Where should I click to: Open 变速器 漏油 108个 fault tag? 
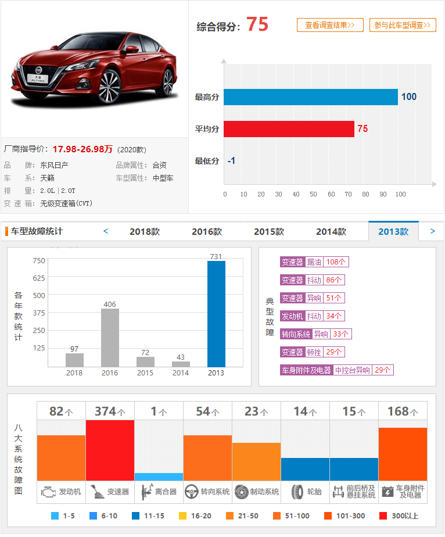click(314, 262)
